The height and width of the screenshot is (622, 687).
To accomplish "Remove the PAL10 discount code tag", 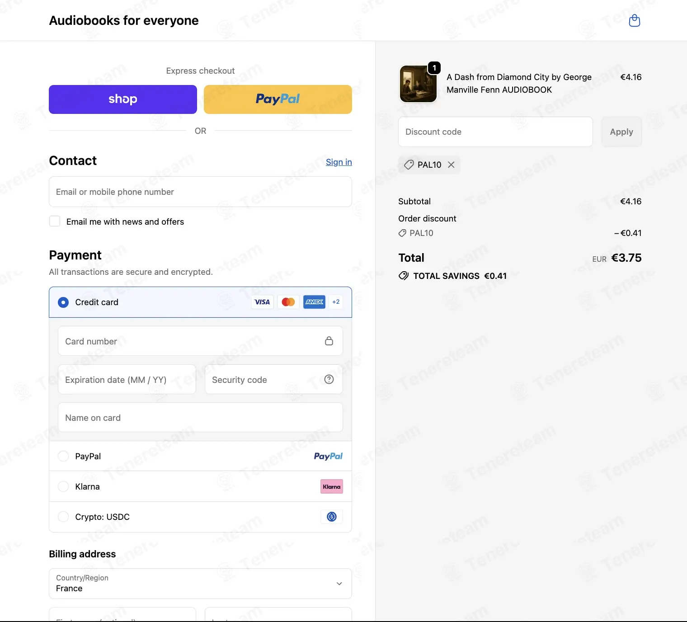I will pos(451,165).
